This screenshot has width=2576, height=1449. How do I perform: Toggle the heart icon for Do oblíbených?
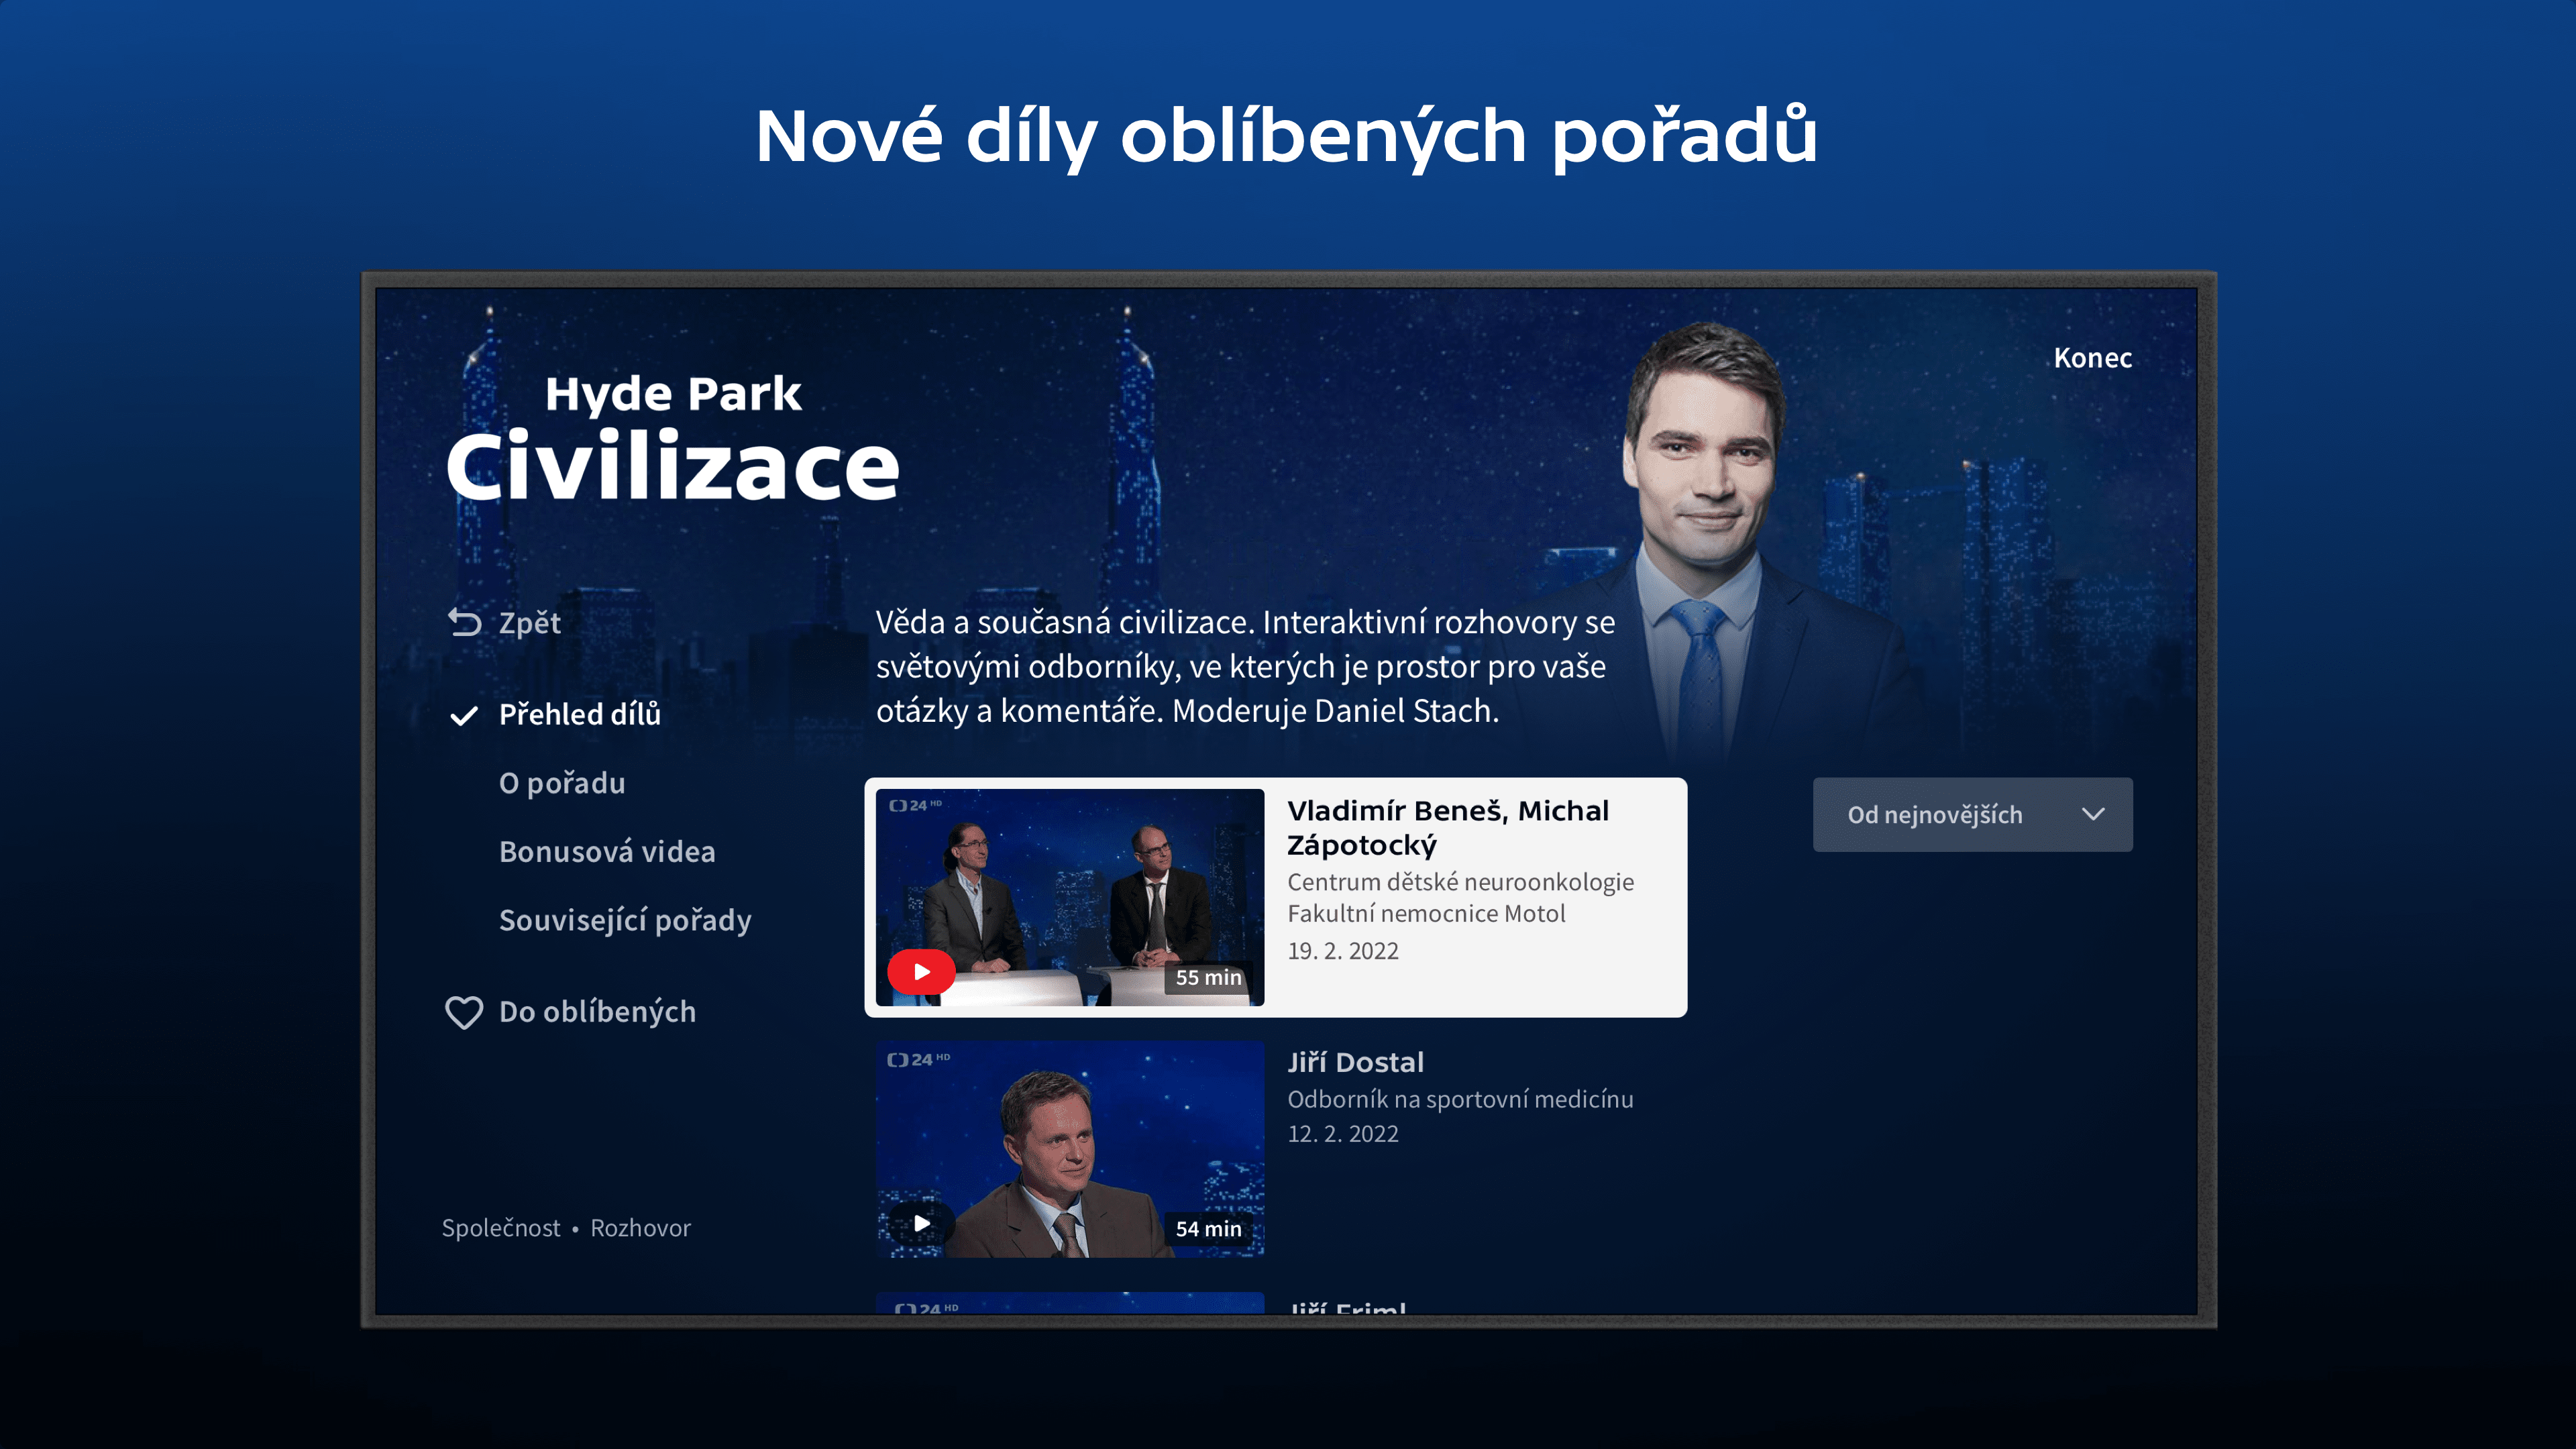click(x=464, y=1012)
